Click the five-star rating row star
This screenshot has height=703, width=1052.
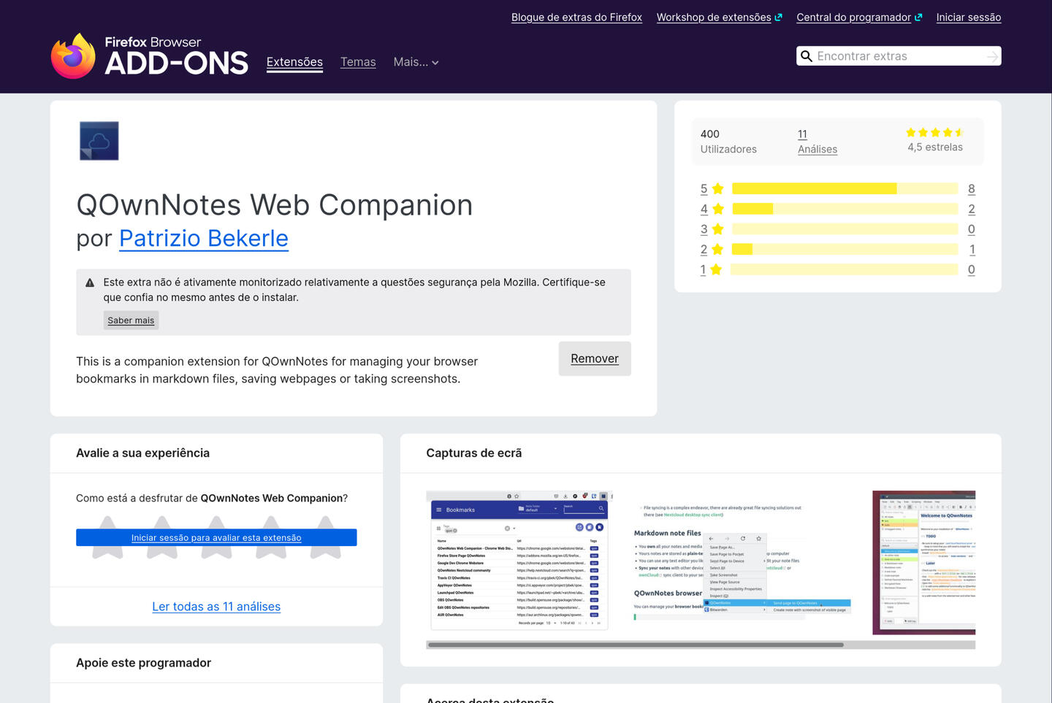(x=717, y=189)
